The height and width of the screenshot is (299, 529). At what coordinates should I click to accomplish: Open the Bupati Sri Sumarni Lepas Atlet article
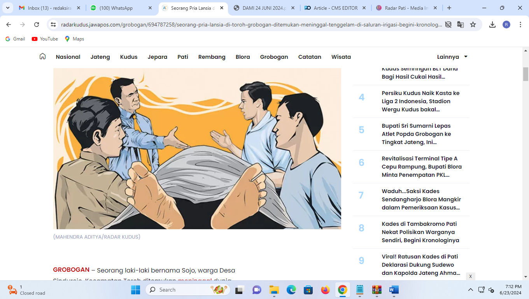pos(417,134)
